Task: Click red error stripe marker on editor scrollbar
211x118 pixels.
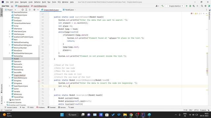Action: pos(207,71)
